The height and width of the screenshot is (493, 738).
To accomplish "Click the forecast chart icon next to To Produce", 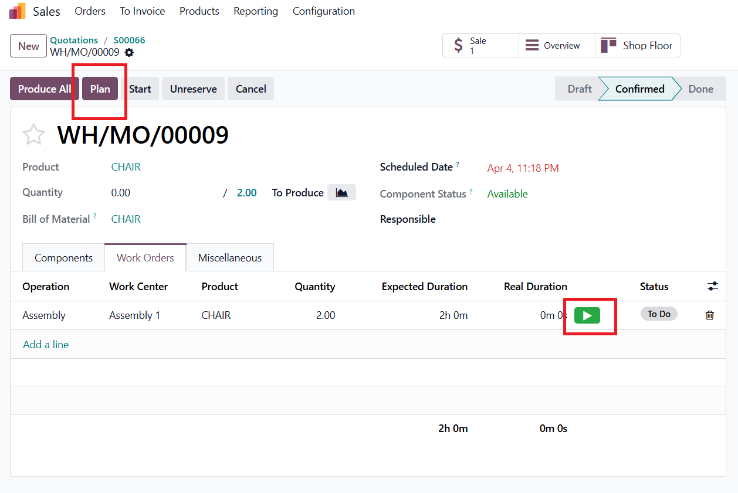I will click(x=341, y=193).
